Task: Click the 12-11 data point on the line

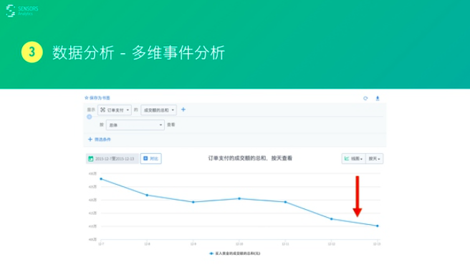Action: (285, 202)
